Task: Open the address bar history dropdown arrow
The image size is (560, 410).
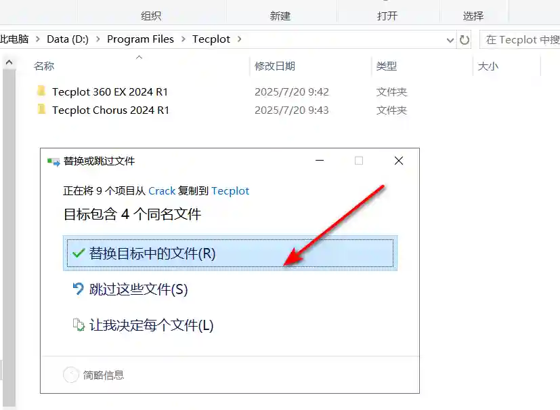Action: pyautogui.click(x=450, y=40)
